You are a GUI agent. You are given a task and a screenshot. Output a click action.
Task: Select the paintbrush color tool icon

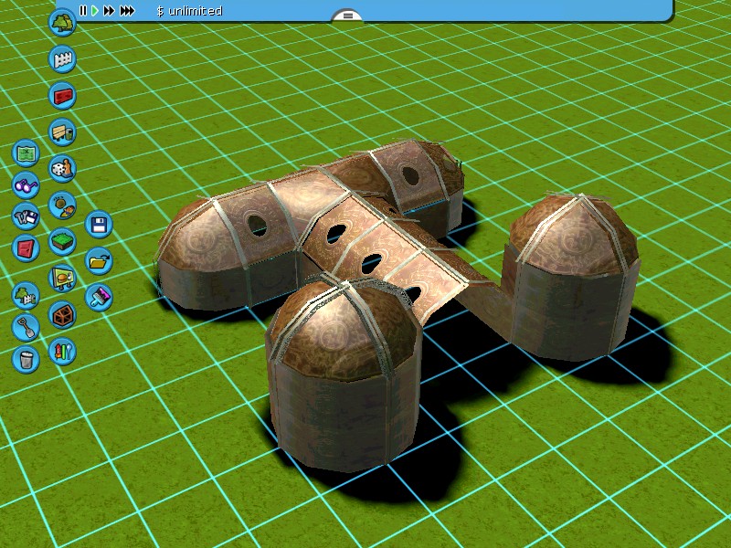[x=98, y=297]
